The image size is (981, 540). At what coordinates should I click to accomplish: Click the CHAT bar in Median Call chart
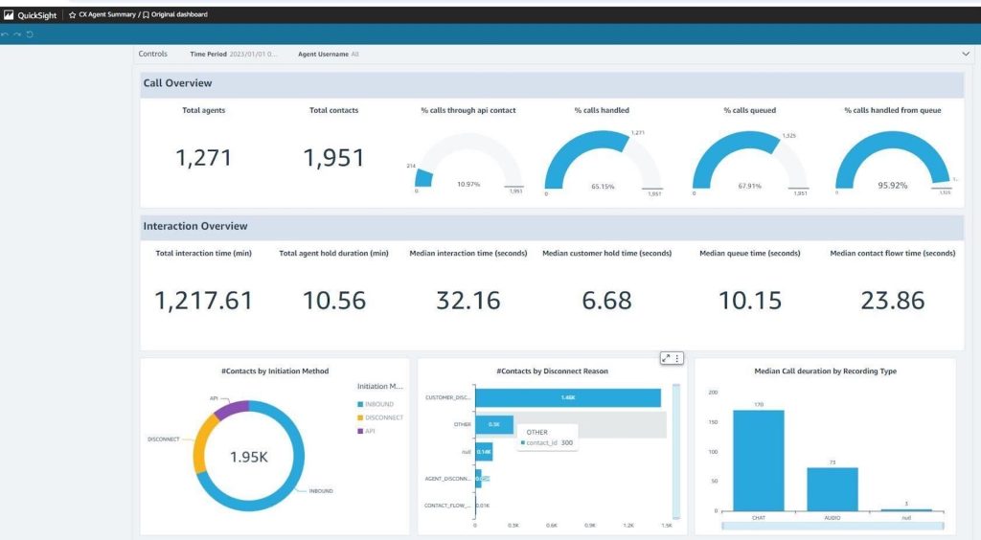(x=758, y=460)
